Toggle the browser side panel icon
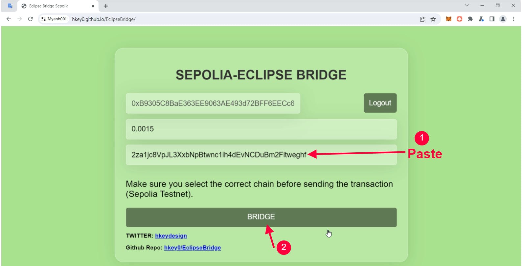 click(492, 19)
